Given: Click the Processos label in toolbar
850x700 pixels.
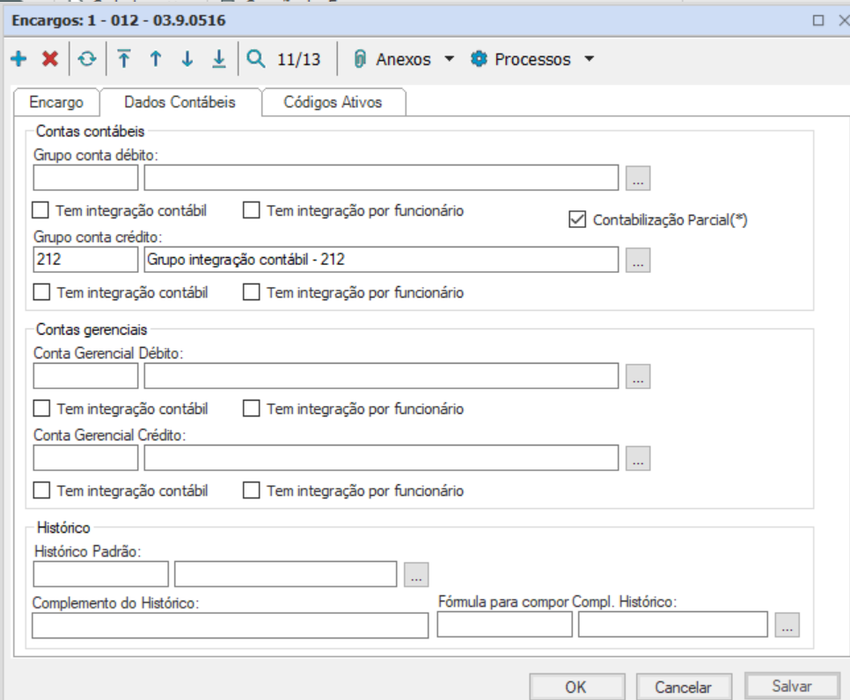Looking at the screenshot, I should [x=532, y=59].
